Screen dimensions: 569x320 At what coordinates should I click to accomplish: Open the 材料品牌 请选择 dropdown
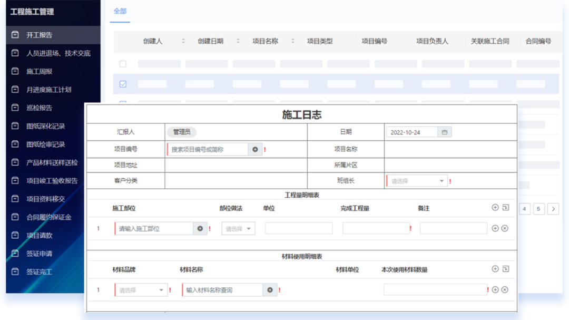[140, 289]
